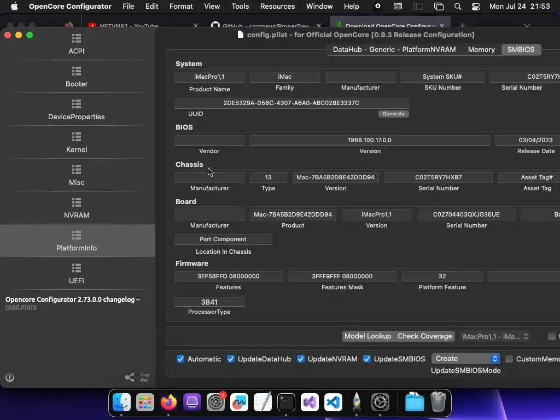Click the system UUID field

291,103
